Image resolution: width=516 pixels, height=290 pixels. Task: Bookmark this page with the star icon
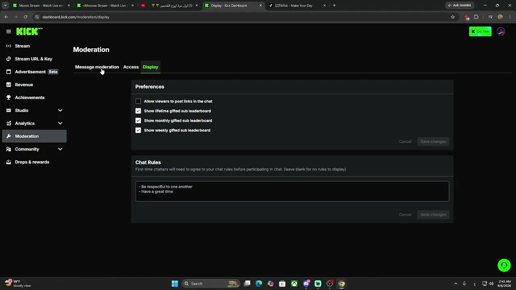(x=453, y=17)
